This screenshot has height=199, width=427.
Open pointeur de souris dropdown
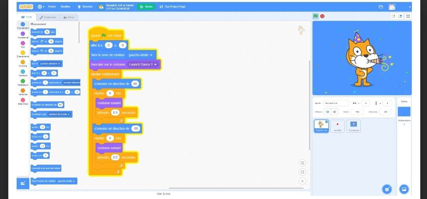pyautogui.click(x=59, y=114)
